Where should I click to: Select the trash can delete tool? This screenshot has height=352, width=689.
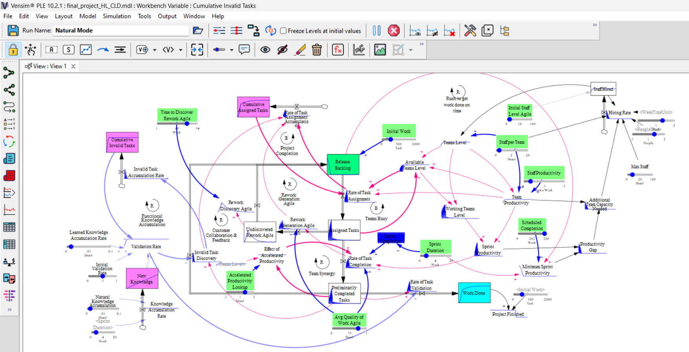tap(317, 50)
